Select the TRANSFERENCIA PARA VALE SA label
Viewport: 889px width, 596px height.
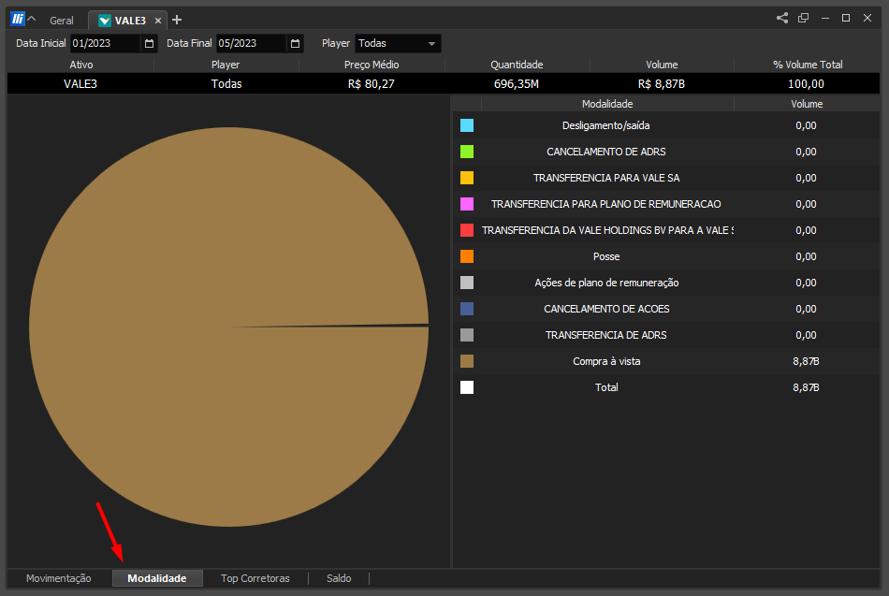pos(606,178)
